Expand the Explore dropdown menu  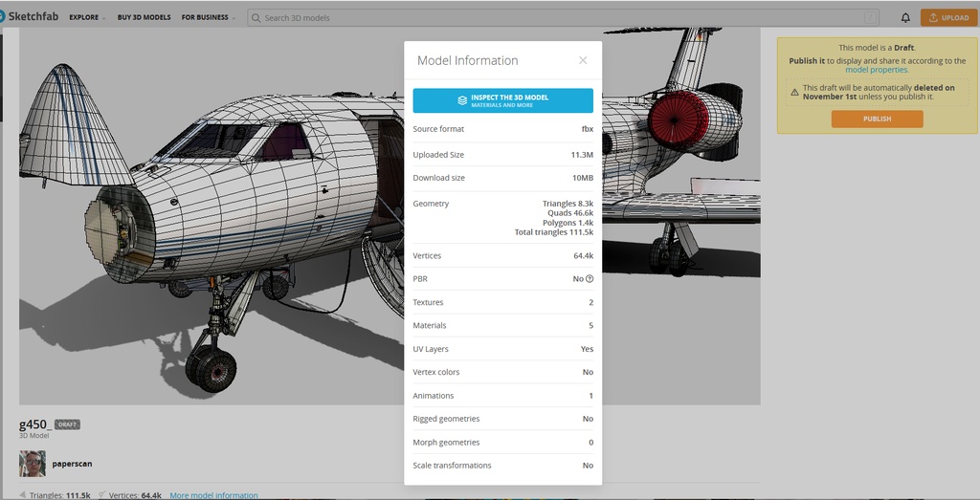86,17
